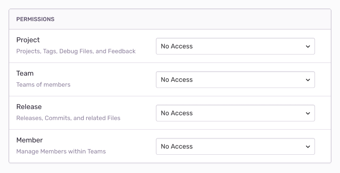Click the "No Access" value in the Member row
The image size is (340, 173).
(x=177, y=147)
